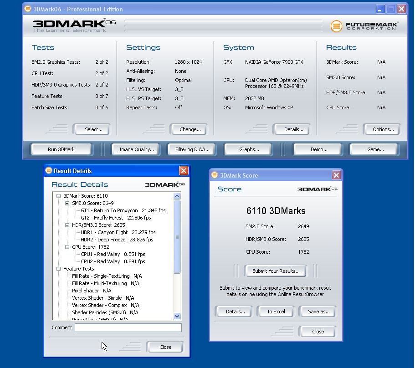Image resolution: width=415 pixels, height=368 pixels.
Task: Open Image Quality... tool
Action: (136, 149)
